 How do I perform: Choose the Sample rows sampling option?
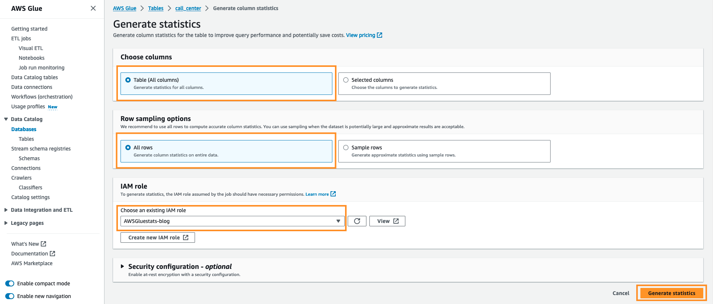346,148
